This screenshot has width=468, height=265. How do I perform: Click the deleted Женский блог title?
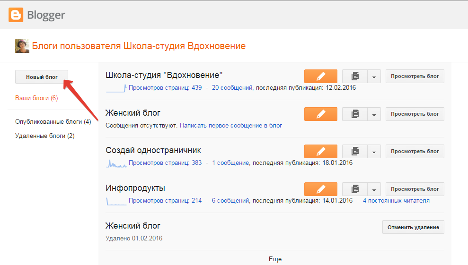[133, 226]
